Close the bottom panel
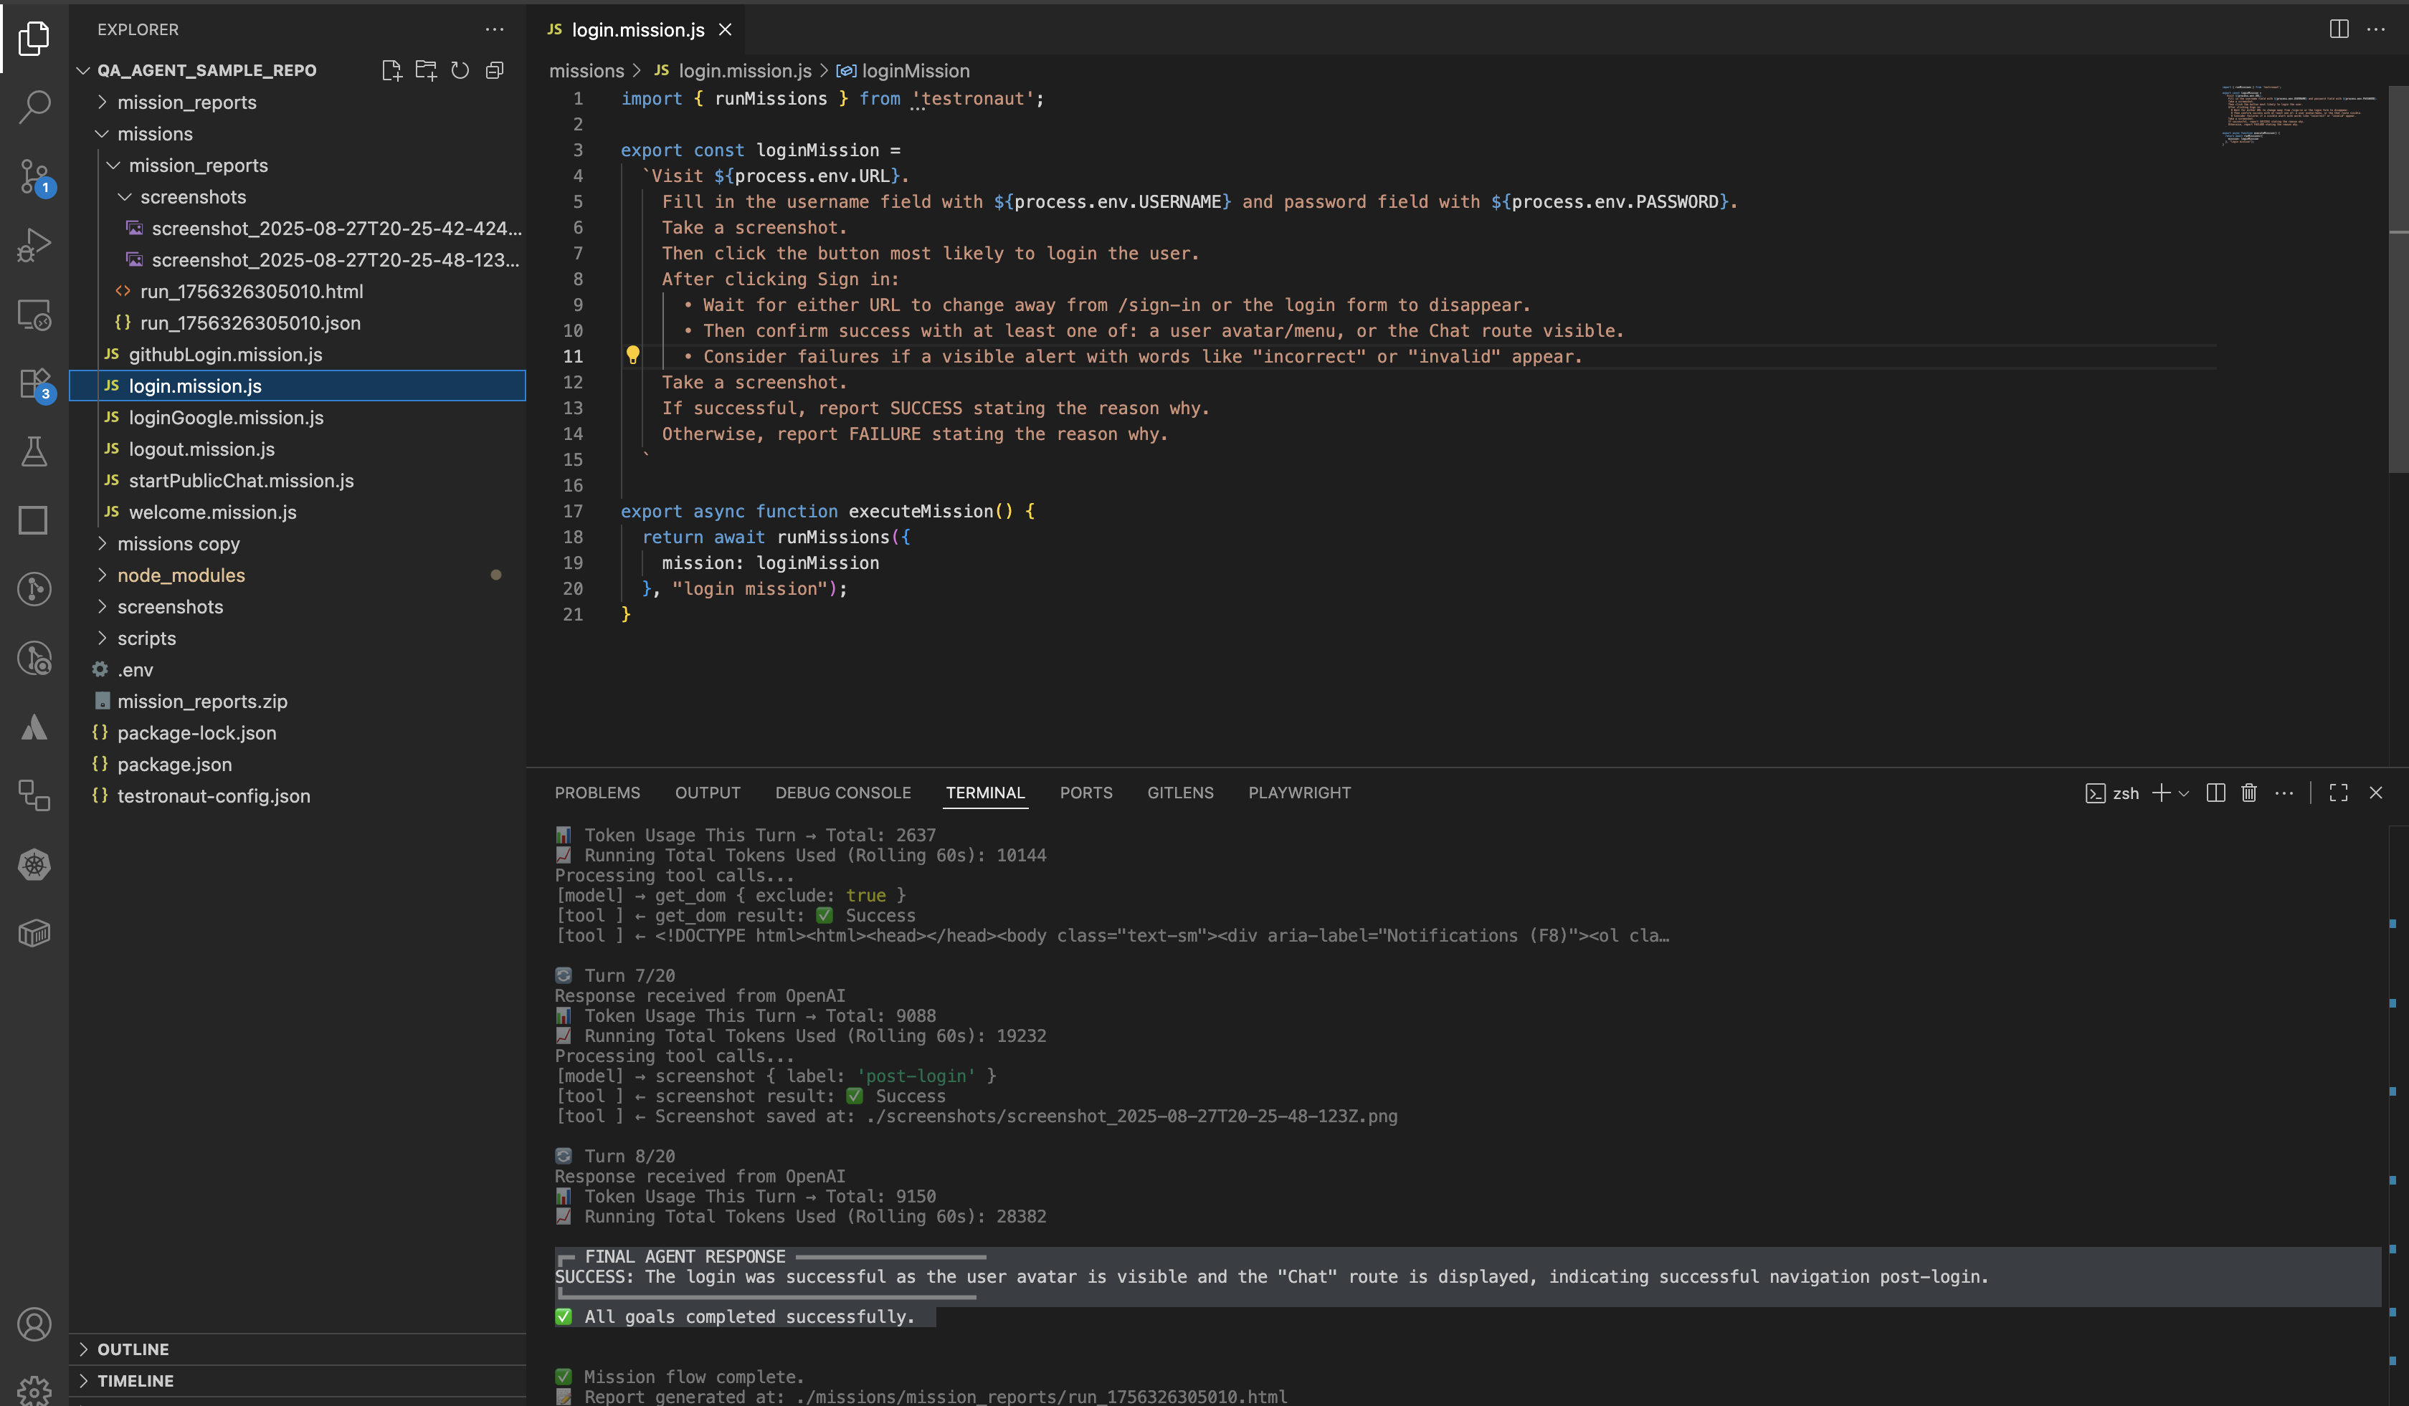 [2375, 793]
